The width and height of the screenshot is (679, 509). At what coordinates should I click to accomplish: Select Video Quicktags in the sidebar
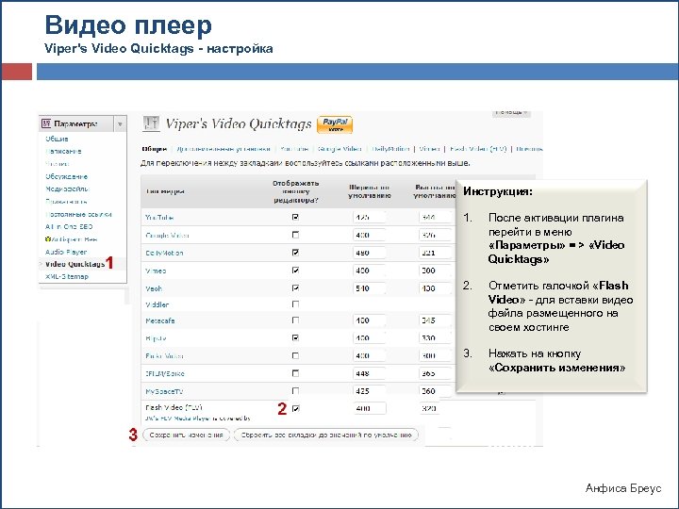[75, 264]
